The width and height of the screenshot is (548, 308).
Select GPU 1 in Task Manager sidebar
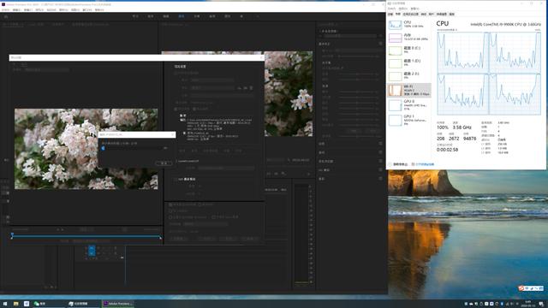409,120
